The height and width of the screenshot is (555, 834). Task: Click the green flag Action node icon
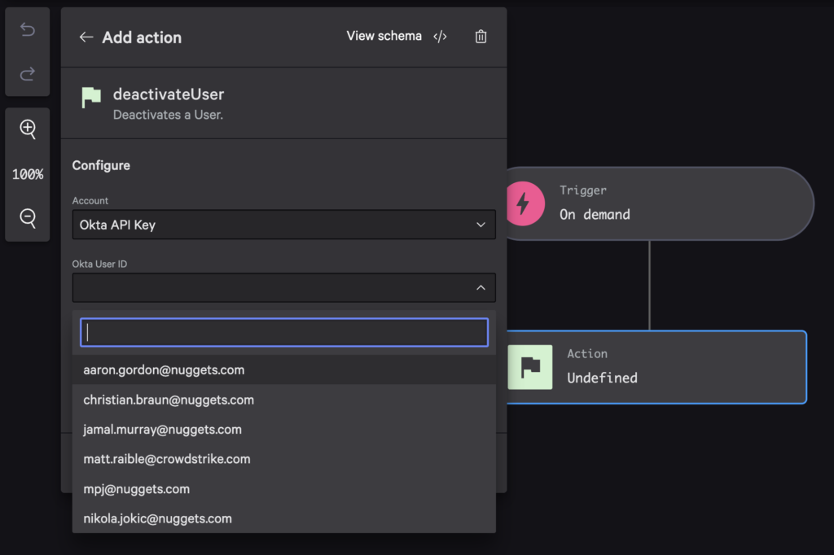pos(530,366)
